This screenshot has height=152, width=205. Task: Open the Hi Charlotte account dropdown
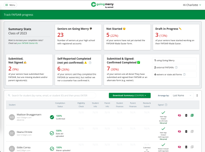click(x=192, y=5)
